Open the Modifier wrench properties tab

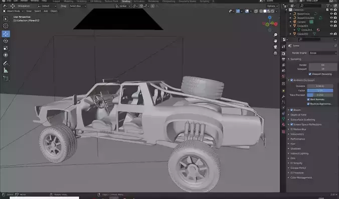click(x=283, y=96)
